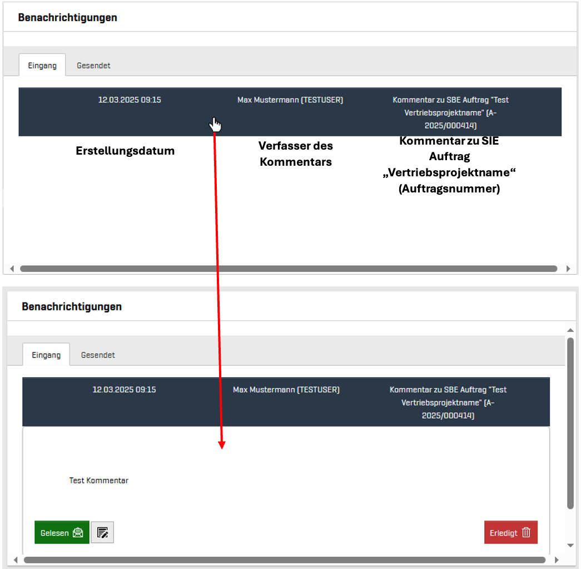
Task: Click the envelope icon on Gelesen button
Action: pos(78,533)
